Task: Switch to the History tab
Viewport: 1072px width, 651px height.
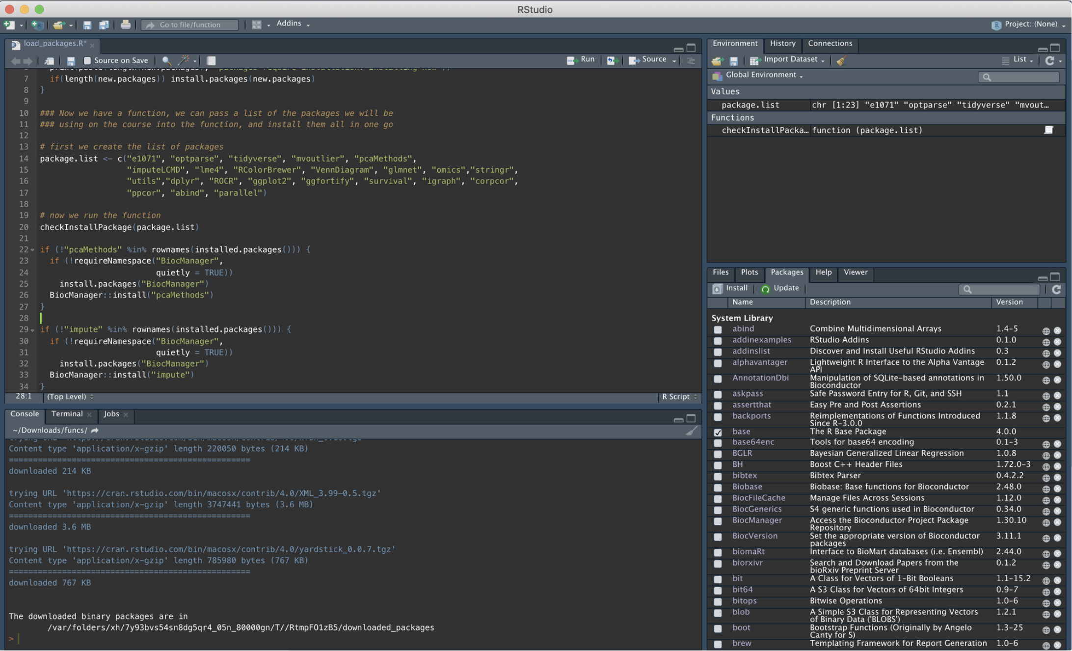Action: (x=782, y=44)
